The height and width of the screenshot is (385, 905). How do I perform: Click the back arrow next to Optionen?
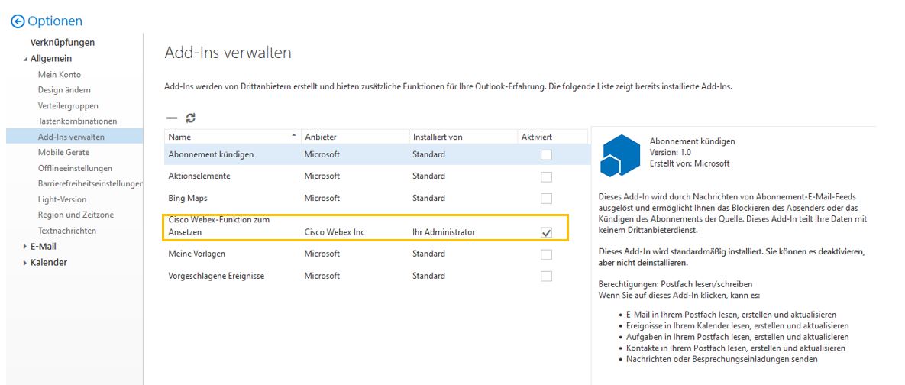click(18, 21)
